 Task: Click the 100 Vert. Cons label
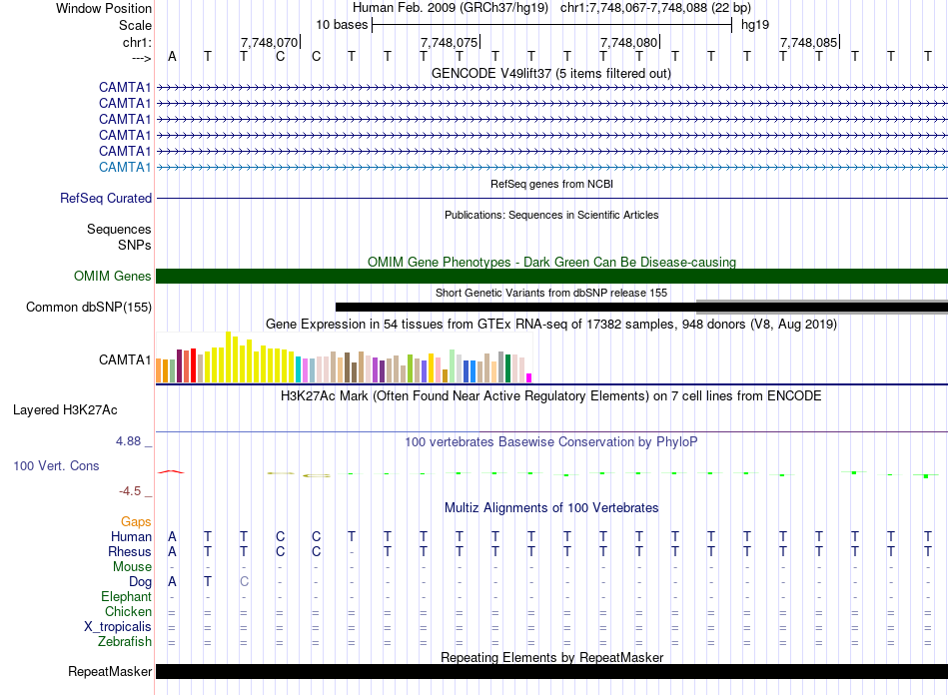click(x=56, y=466)
